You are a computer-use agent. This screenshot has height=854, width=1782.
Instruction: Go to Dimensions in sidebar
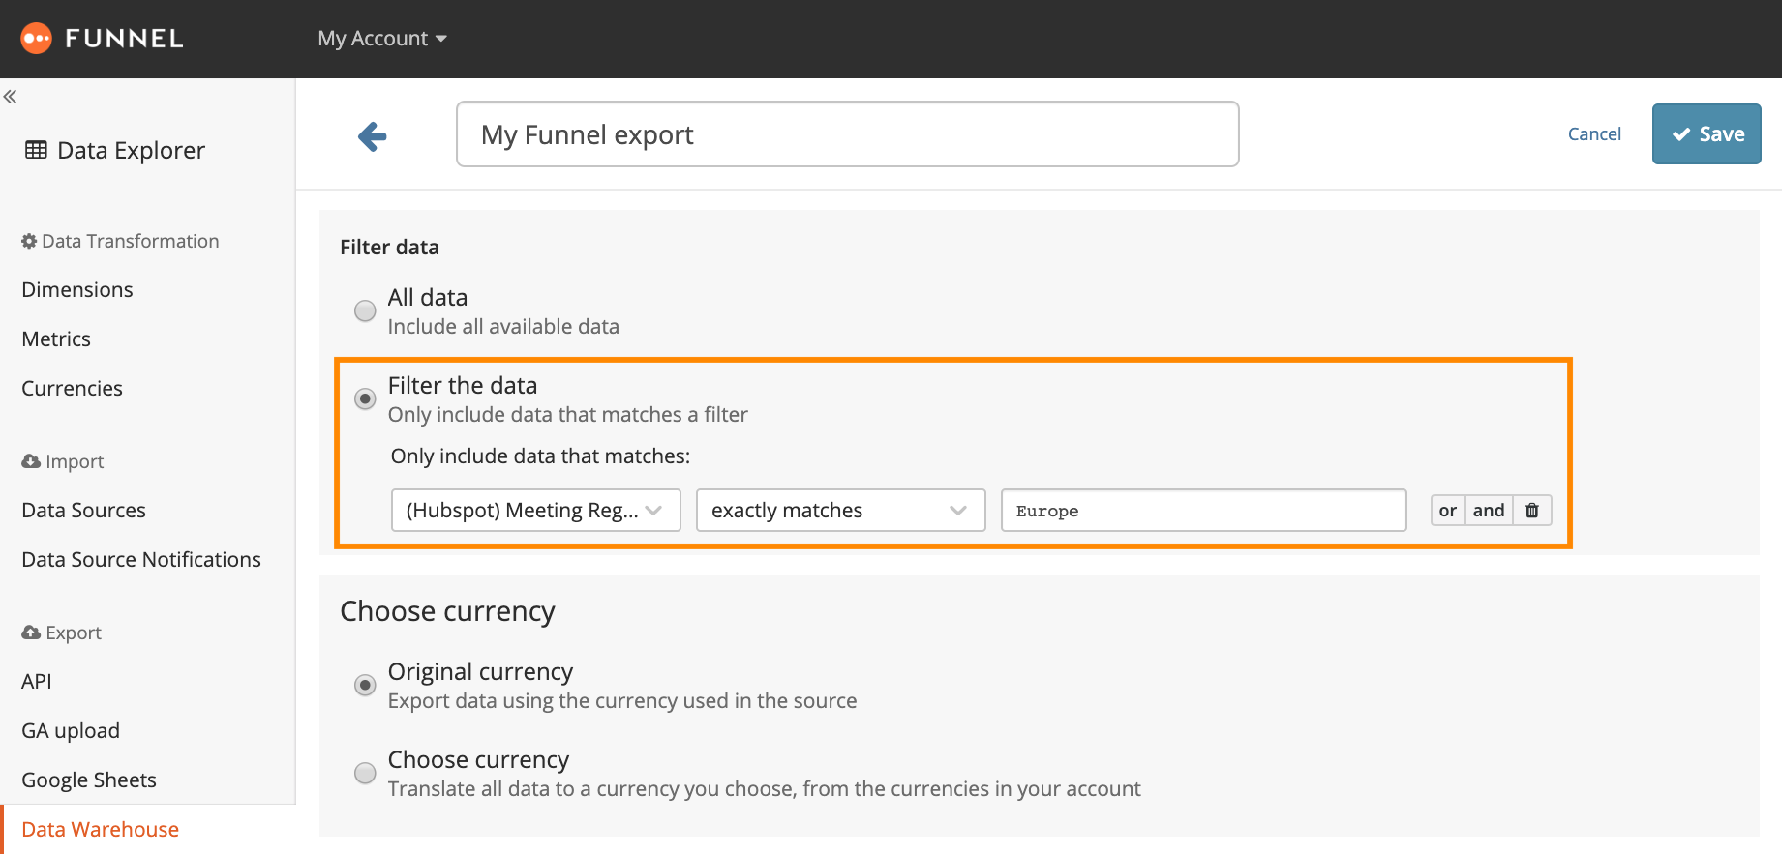(x=77, y=290)
